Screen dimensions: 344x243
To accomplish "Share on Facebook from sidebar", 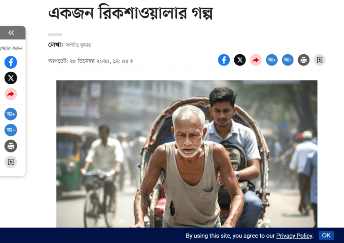I will [11, 62].
